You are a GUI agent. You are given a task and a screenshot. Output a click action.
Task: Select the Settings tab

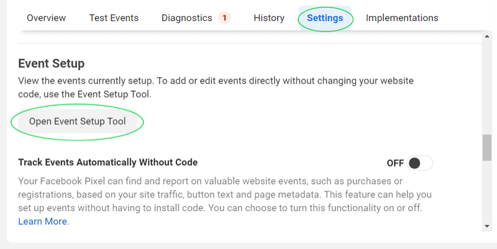point(325,18)
